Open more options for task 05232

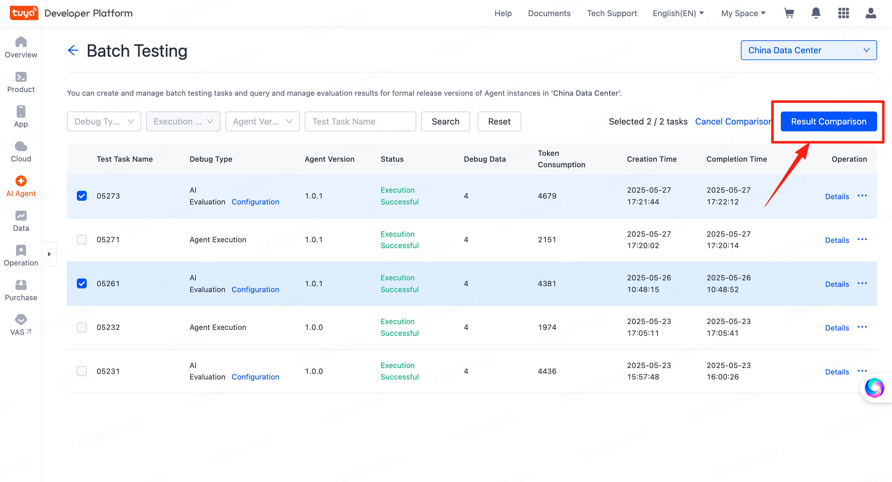click(862, 327)
